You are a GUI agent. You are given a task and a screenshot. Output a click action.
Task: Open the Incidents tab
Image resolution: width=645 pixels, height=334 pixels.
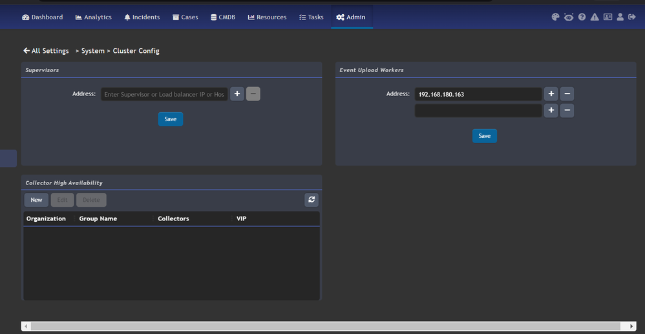(x=142, y=17)
